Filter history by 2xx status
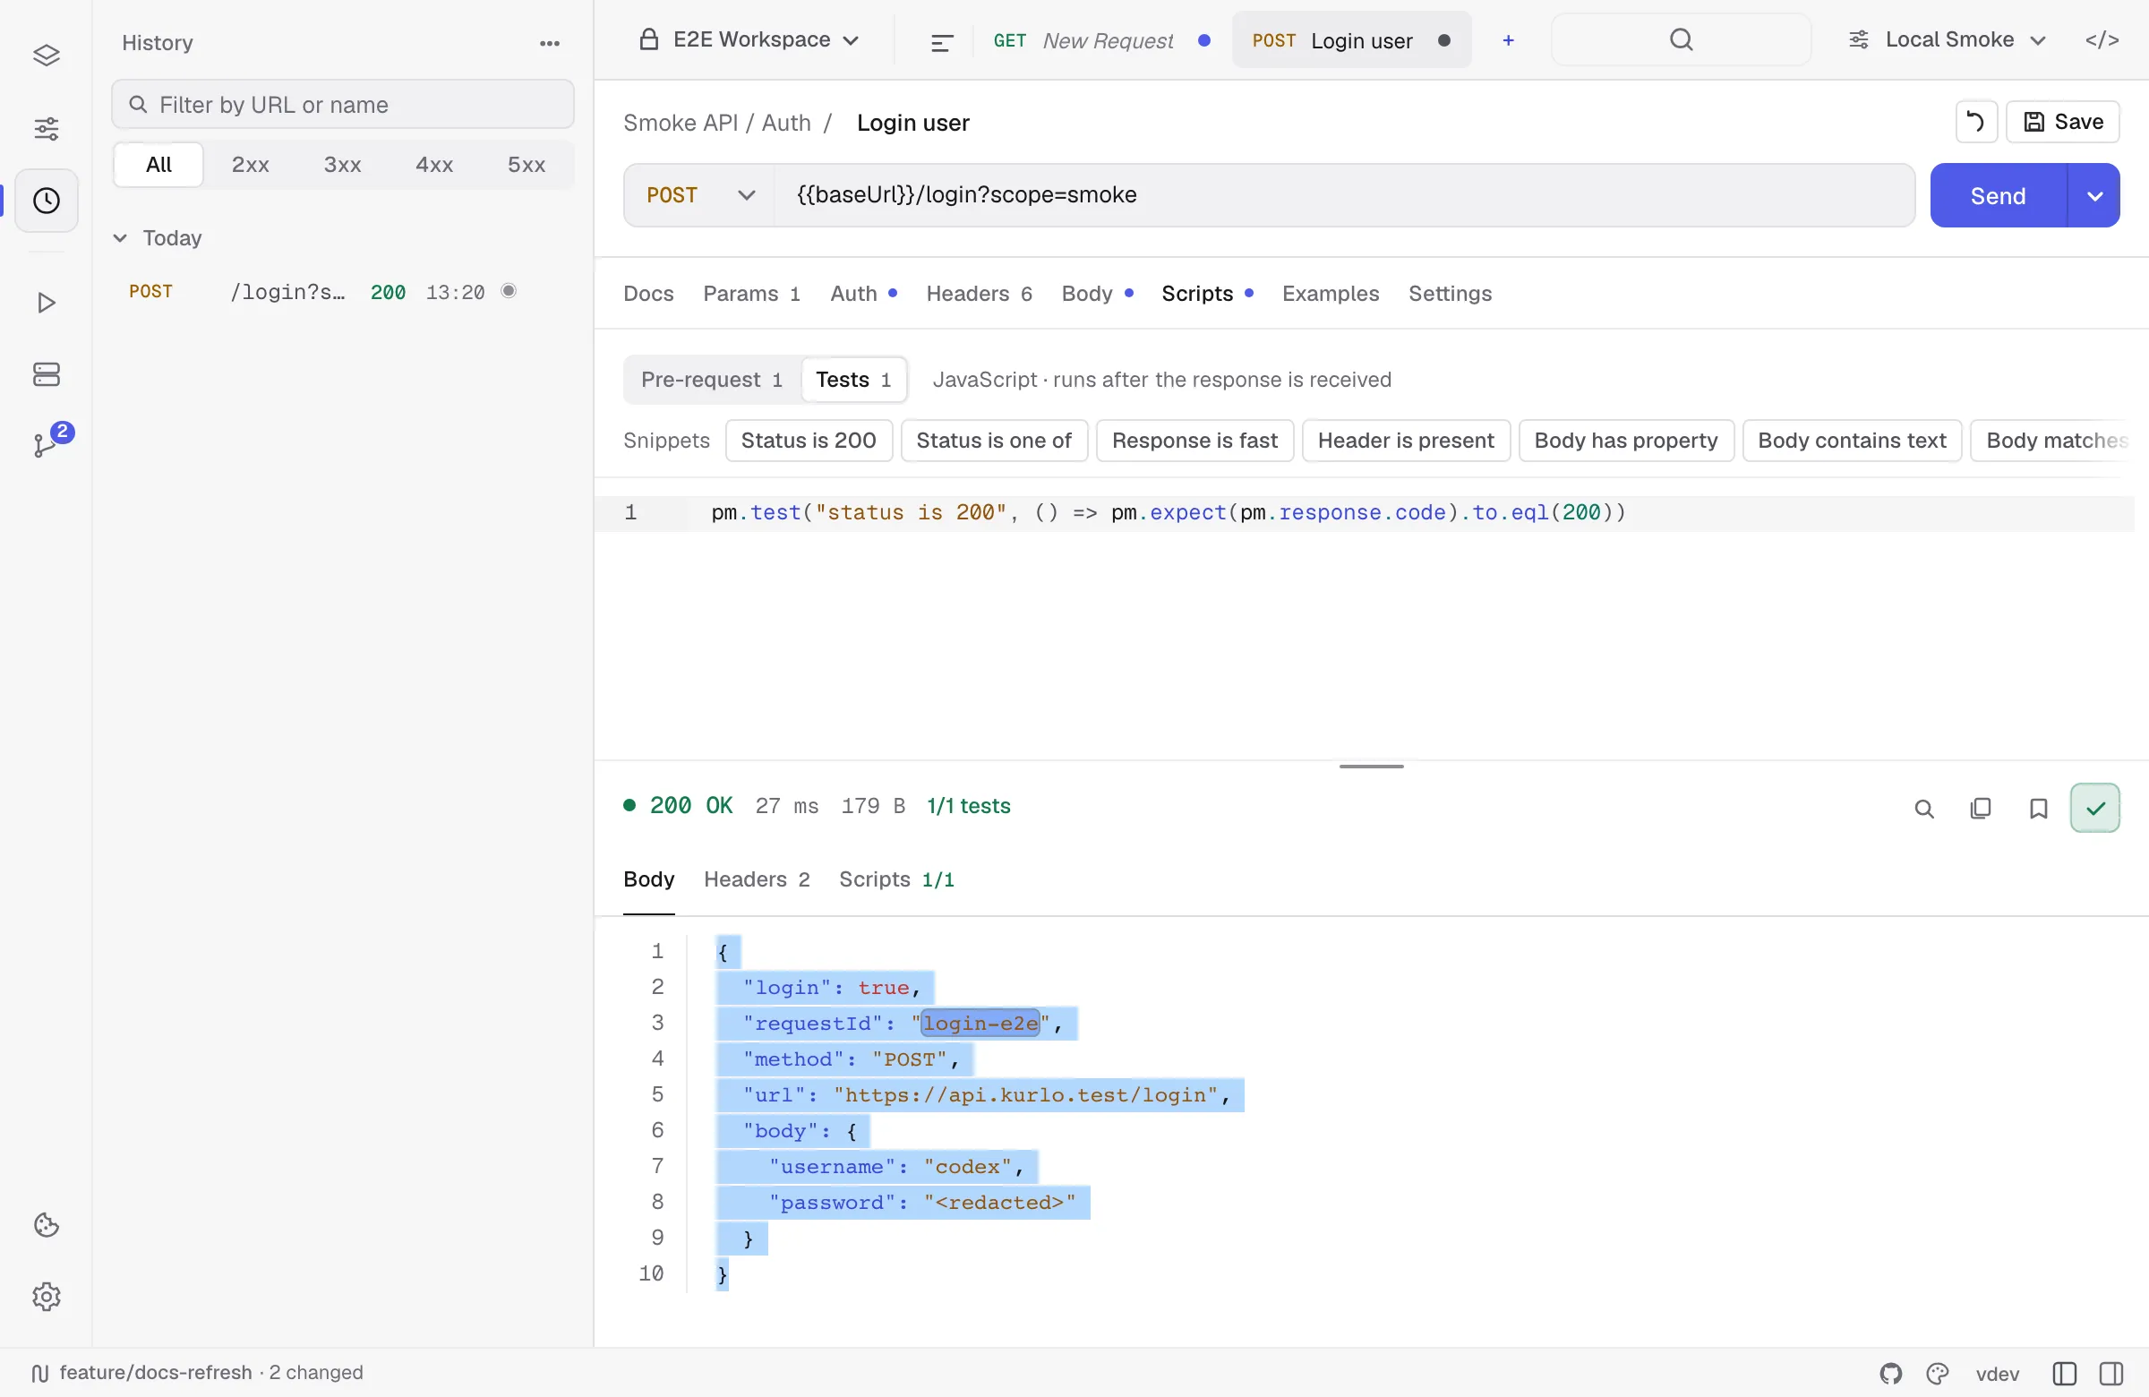 [250, 165]
